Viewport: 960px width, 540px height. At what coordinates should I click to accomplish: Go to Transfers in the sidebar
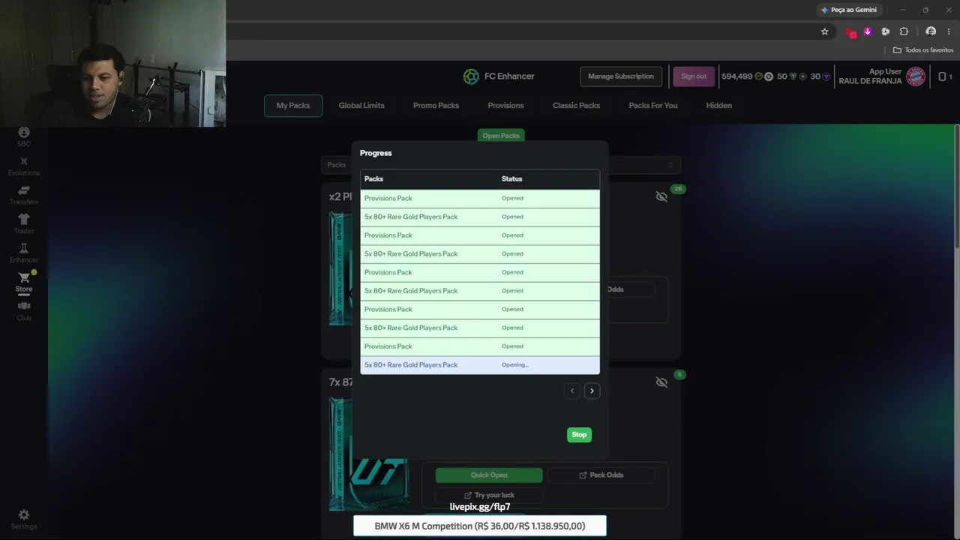[x=24, y=195]
